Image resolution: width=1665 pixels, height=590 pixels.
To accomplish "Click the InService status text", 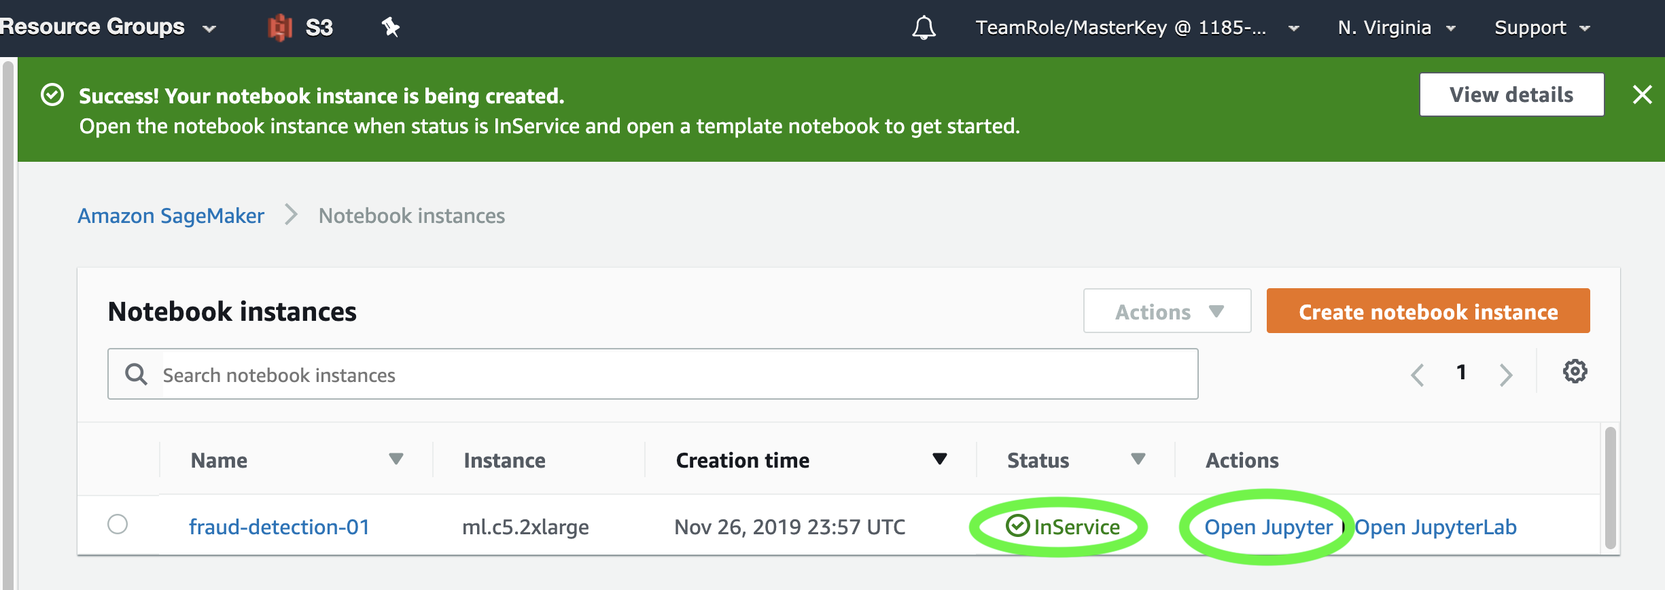I will [1076, 527].
